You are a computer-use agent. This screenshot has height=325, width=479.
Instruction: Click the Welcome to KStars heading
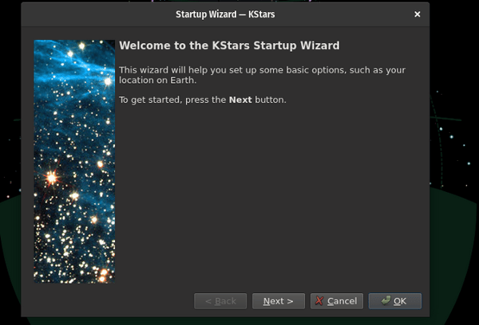coord(229,45)
